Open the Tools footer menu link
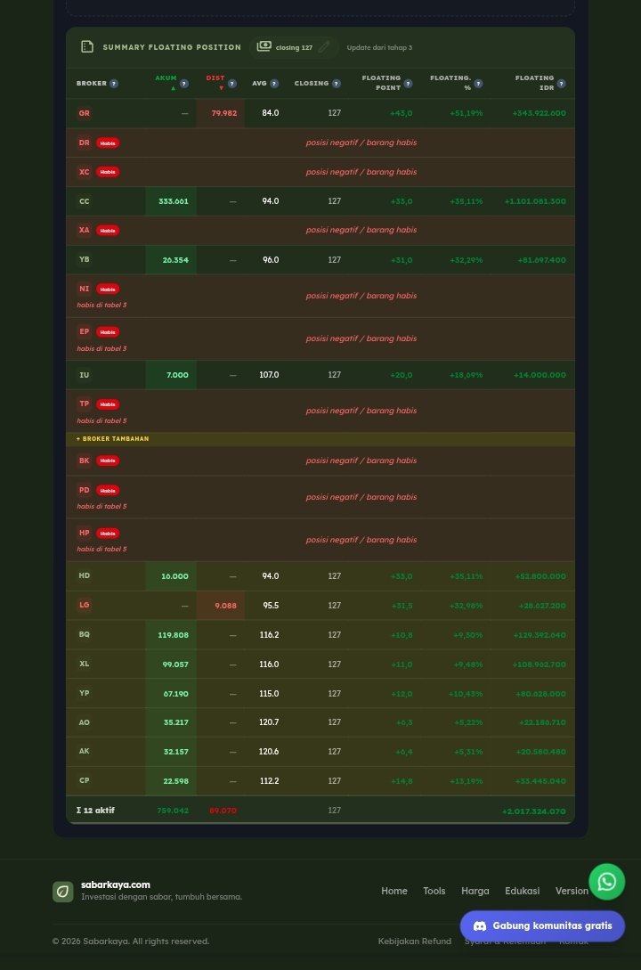Image resolution: width=641 pixels, height=970 pixels. coord(434,891)
